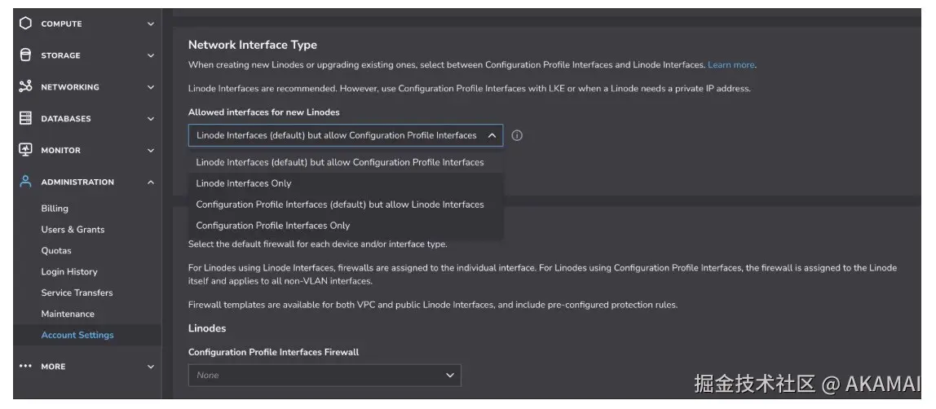Close the Allowed interfaces dropdown
Viewport: 936px width, 409px height.
492,135
